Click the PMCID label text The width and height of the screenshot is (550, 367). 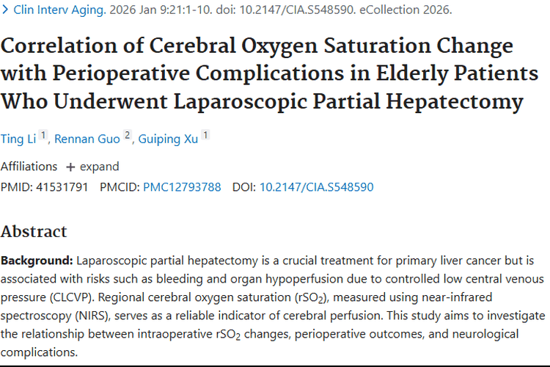tap(119, 187)
